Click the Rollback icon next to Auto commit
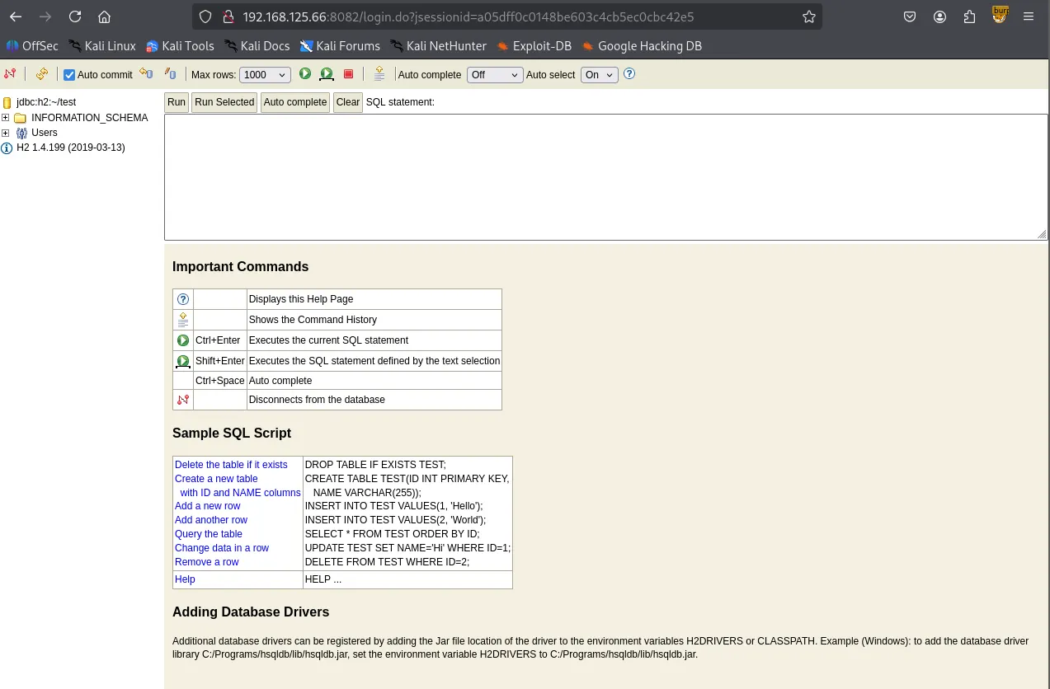 (146, 74)
